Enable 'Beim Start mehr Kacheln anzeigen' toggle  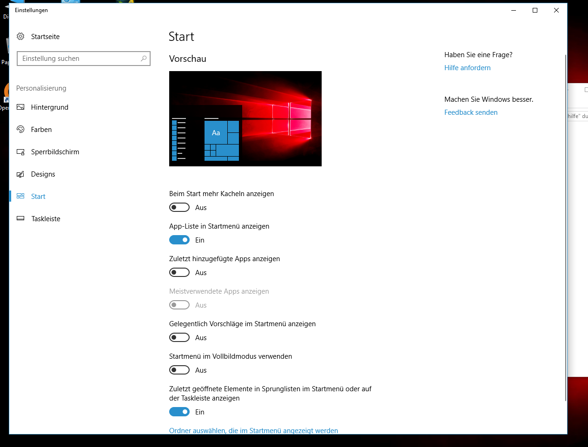coord(179,207)
